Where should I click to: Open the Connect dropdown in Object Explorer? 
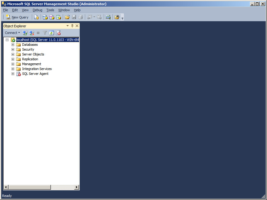point(12,33)
